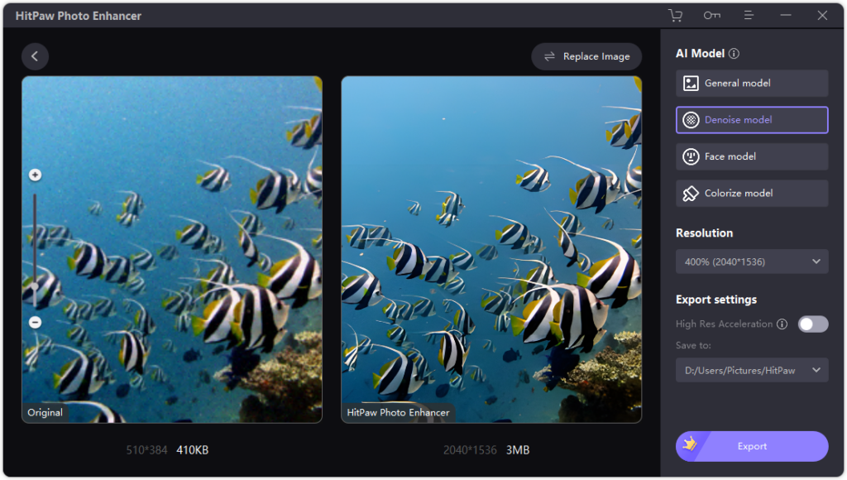847x480 pixels.
Task: Open the hamburger menu in title bar
Action: pyautogui.click(x=749, y=16)
